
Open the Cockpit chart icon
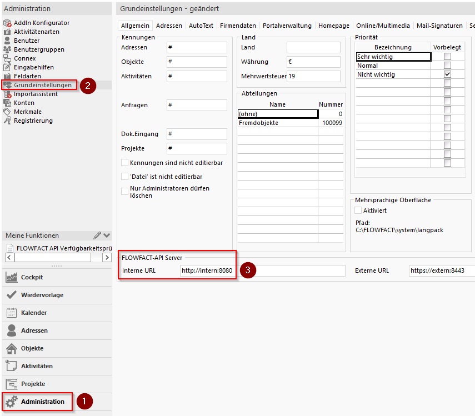click(x=12, y=277)
